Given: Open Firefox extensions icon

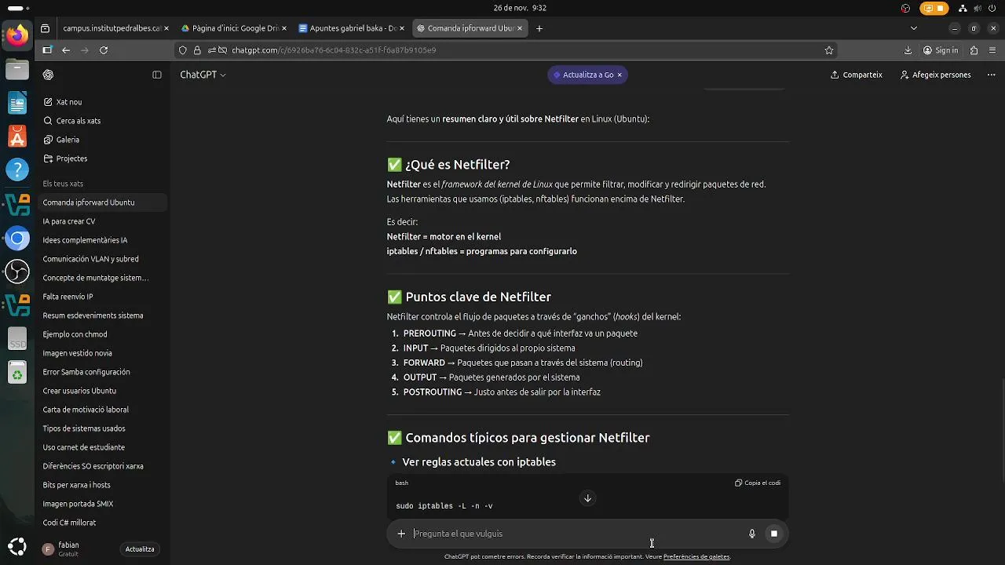Looking at the screenshot, I should coord(974,50).
